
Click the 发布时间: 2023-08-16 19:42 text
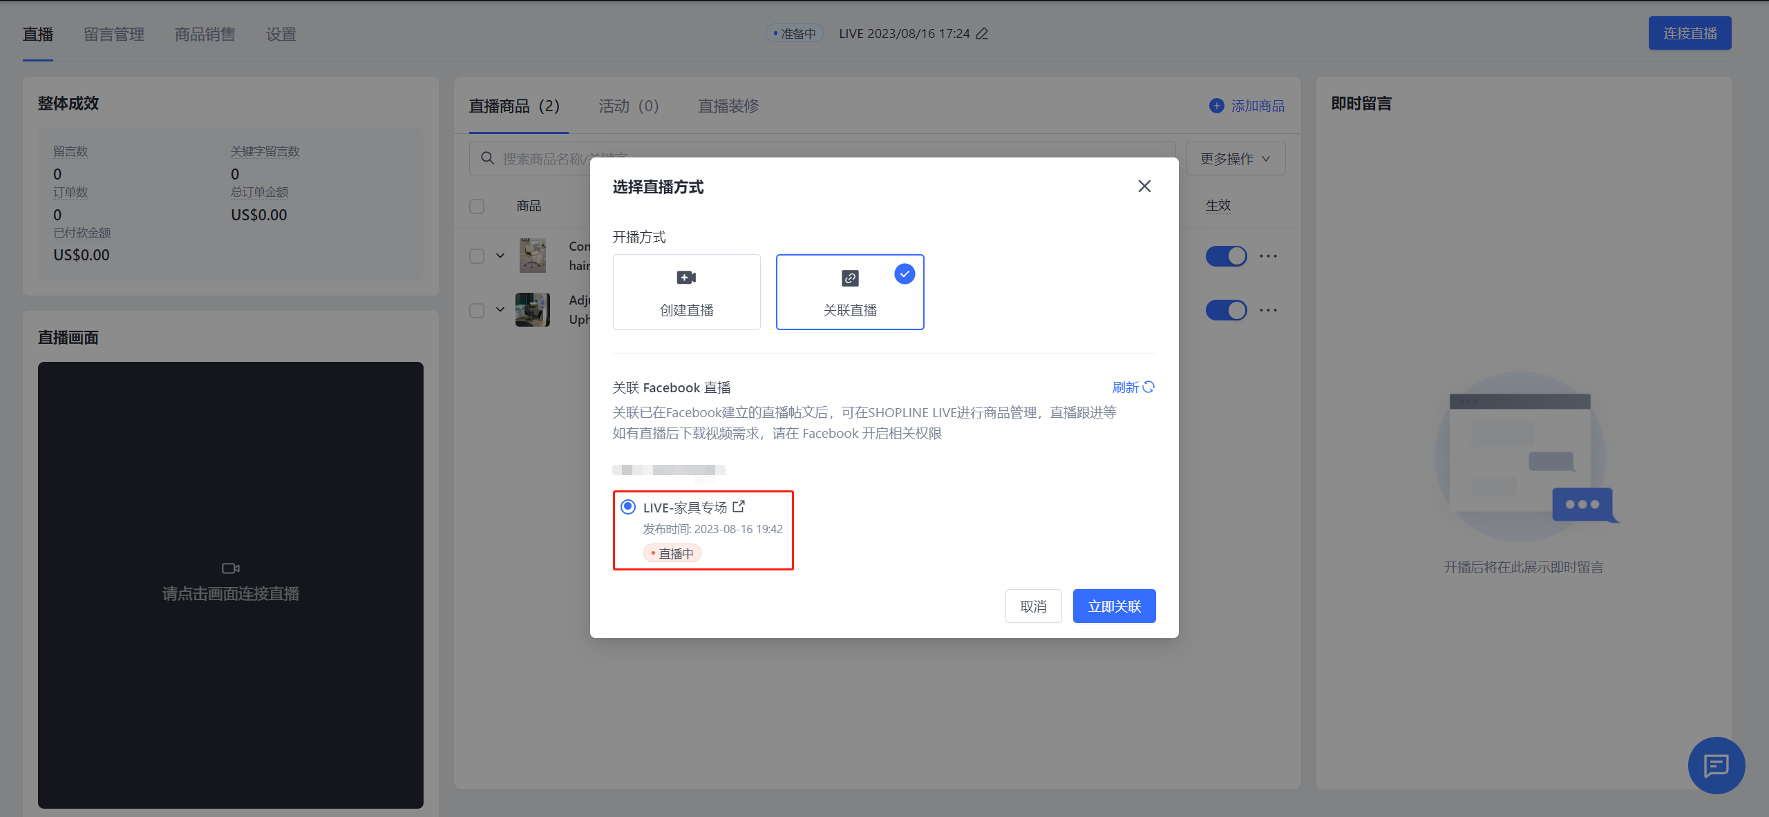(712, 529)
